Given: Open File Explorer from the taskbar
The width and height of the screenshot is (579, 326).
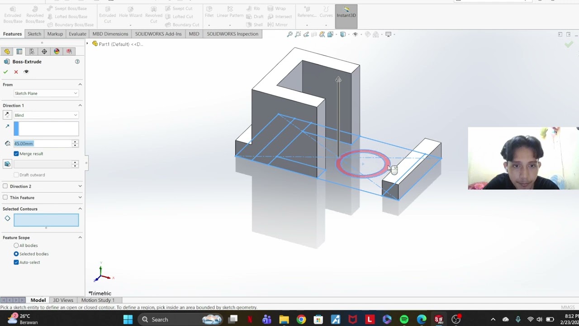Looking at the screenshot, I should (x=284, y=320).
